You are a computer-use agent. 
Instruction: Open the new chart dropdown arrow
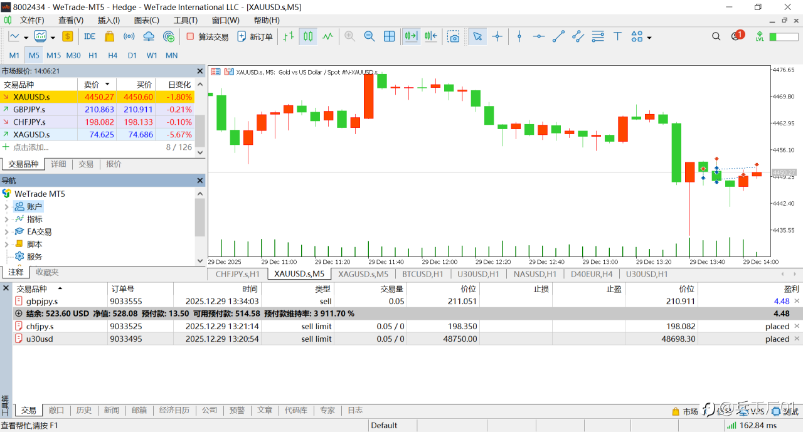tap(26, 38)
